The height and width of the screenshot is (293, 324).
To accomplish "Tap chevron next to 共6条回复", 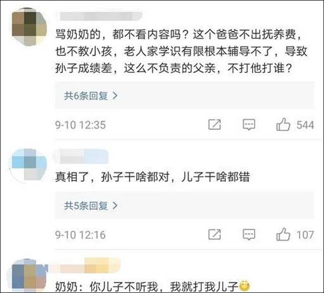I will point(115,96).
